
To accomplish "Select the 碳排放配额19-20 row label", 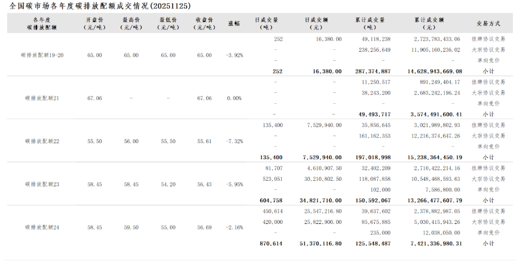I will click(x=42, y=55).
